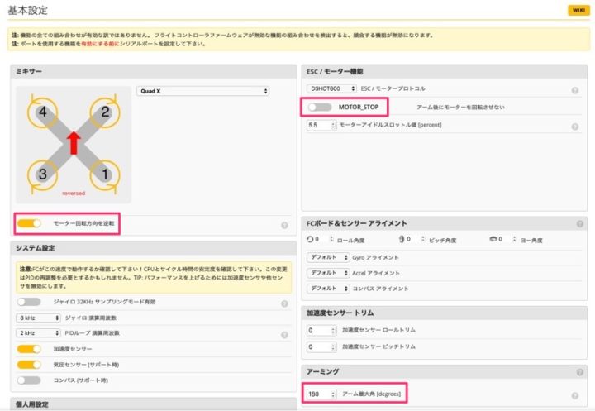
Task: Click help icon beside arm max angle
Action: (x=574, y=395)
